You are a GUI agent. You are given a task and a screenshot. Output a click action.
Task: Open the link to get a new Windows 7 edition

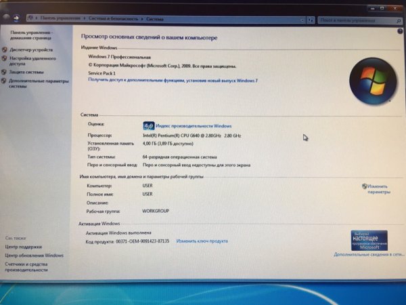pyautogui.click(x=173, y=80)
